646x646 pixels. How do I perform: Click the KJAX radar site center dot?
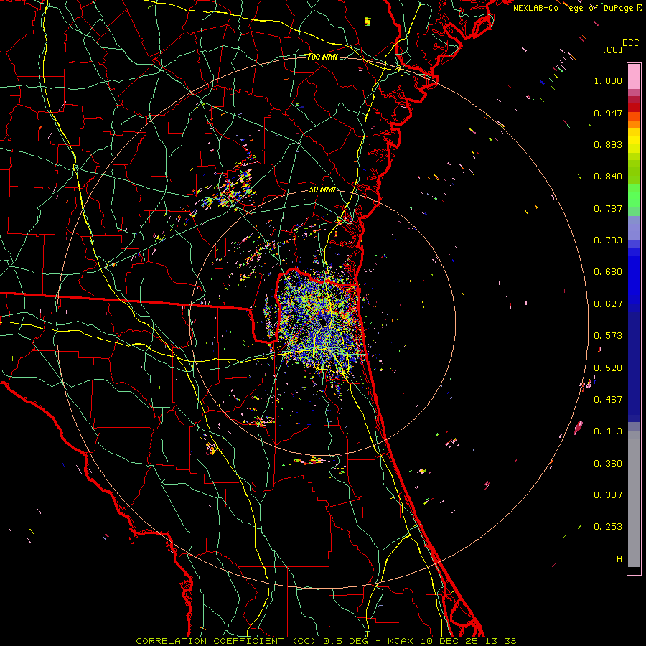pos(322,322)
